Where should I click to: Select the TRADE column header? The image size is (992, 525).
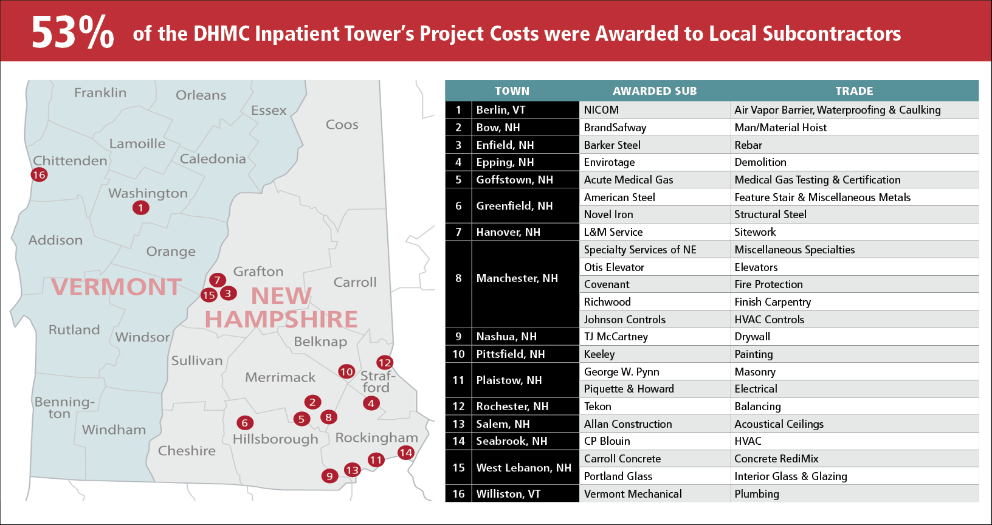pos(853,91)
